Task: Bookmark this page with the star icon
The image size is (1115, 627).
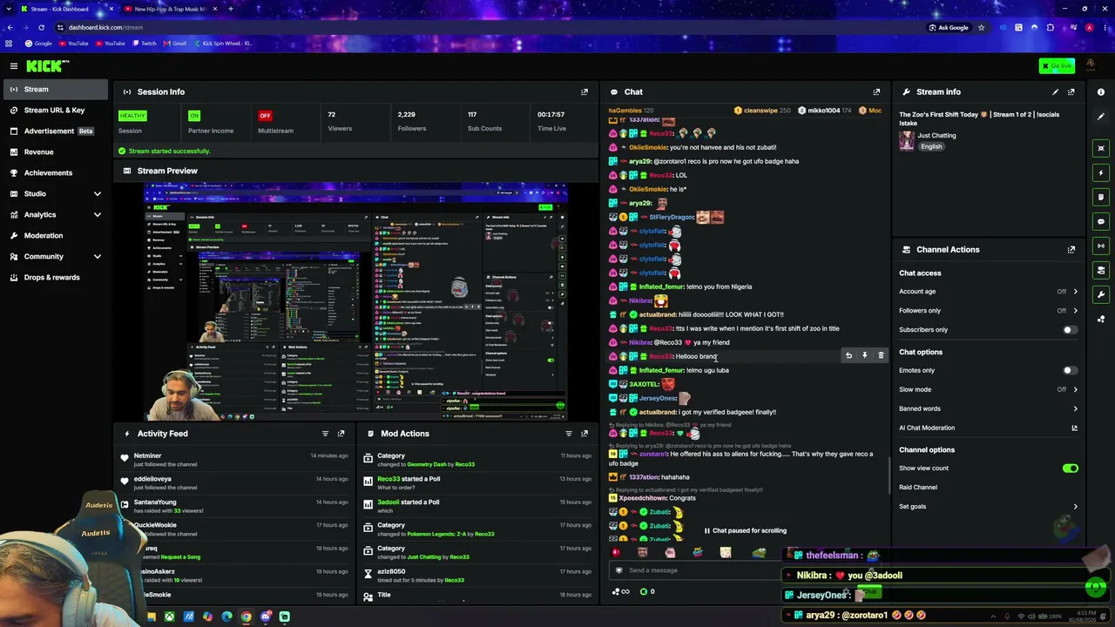Action: pyautogui.click(x=981, y=27)
